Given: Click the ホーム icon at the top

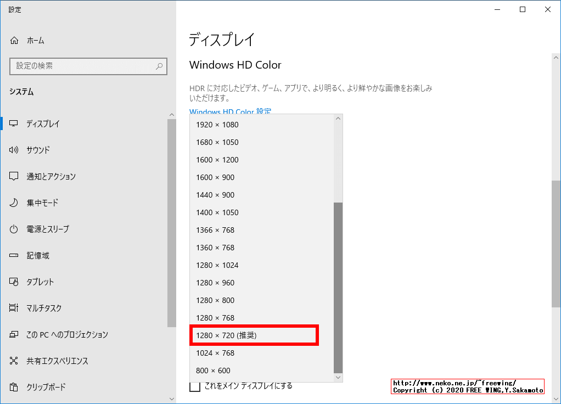Looking at the screenshot, I should click(14, 40).
